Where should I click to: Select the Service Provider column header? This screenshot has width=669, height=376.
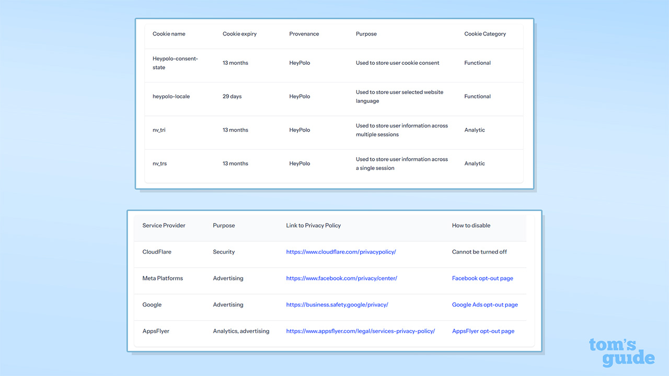(164, 225)
